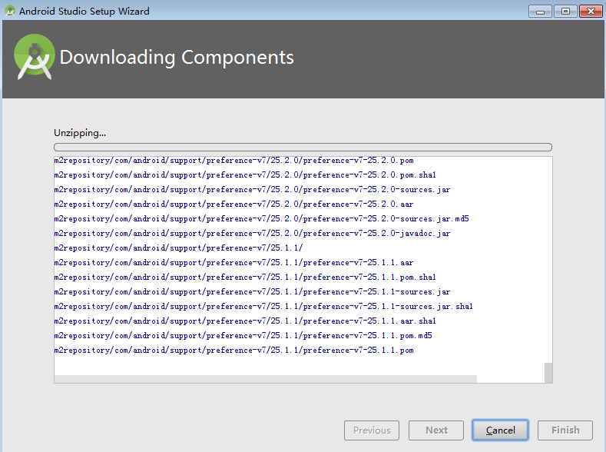Click the greyed-out Previous button

[x=372, y=430]
